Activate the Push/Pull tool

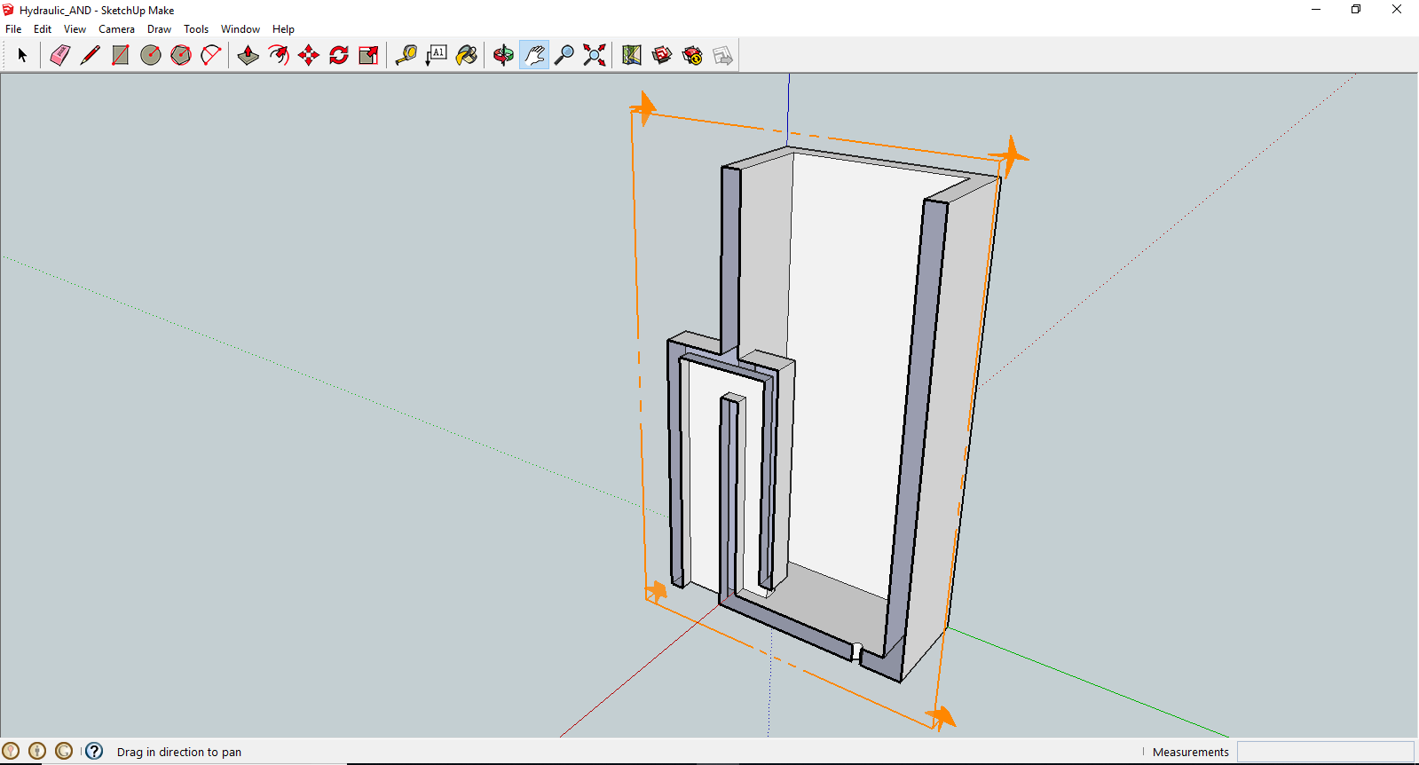click(248, 55)
